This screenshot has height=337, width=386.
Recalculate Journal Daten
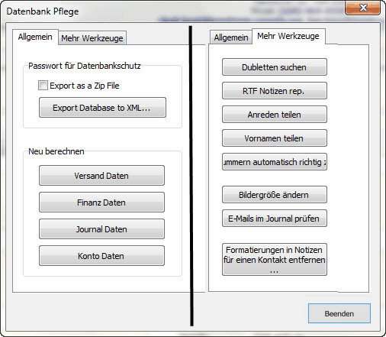101,229
